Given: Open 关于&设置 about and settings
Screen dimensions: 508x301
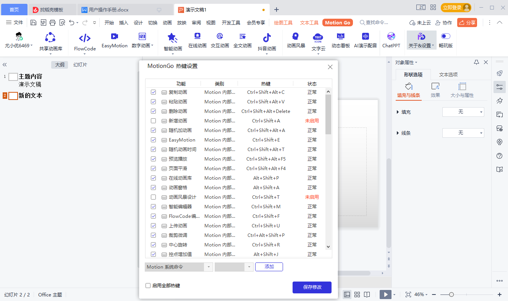Looking at the screenshot, I should 421,40.
